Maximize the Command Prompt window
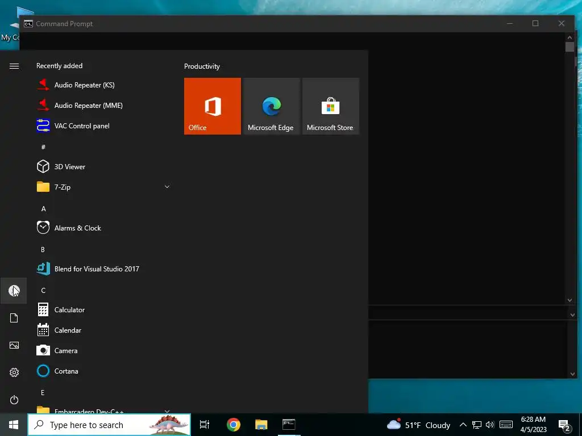 (x=535, y=23)
